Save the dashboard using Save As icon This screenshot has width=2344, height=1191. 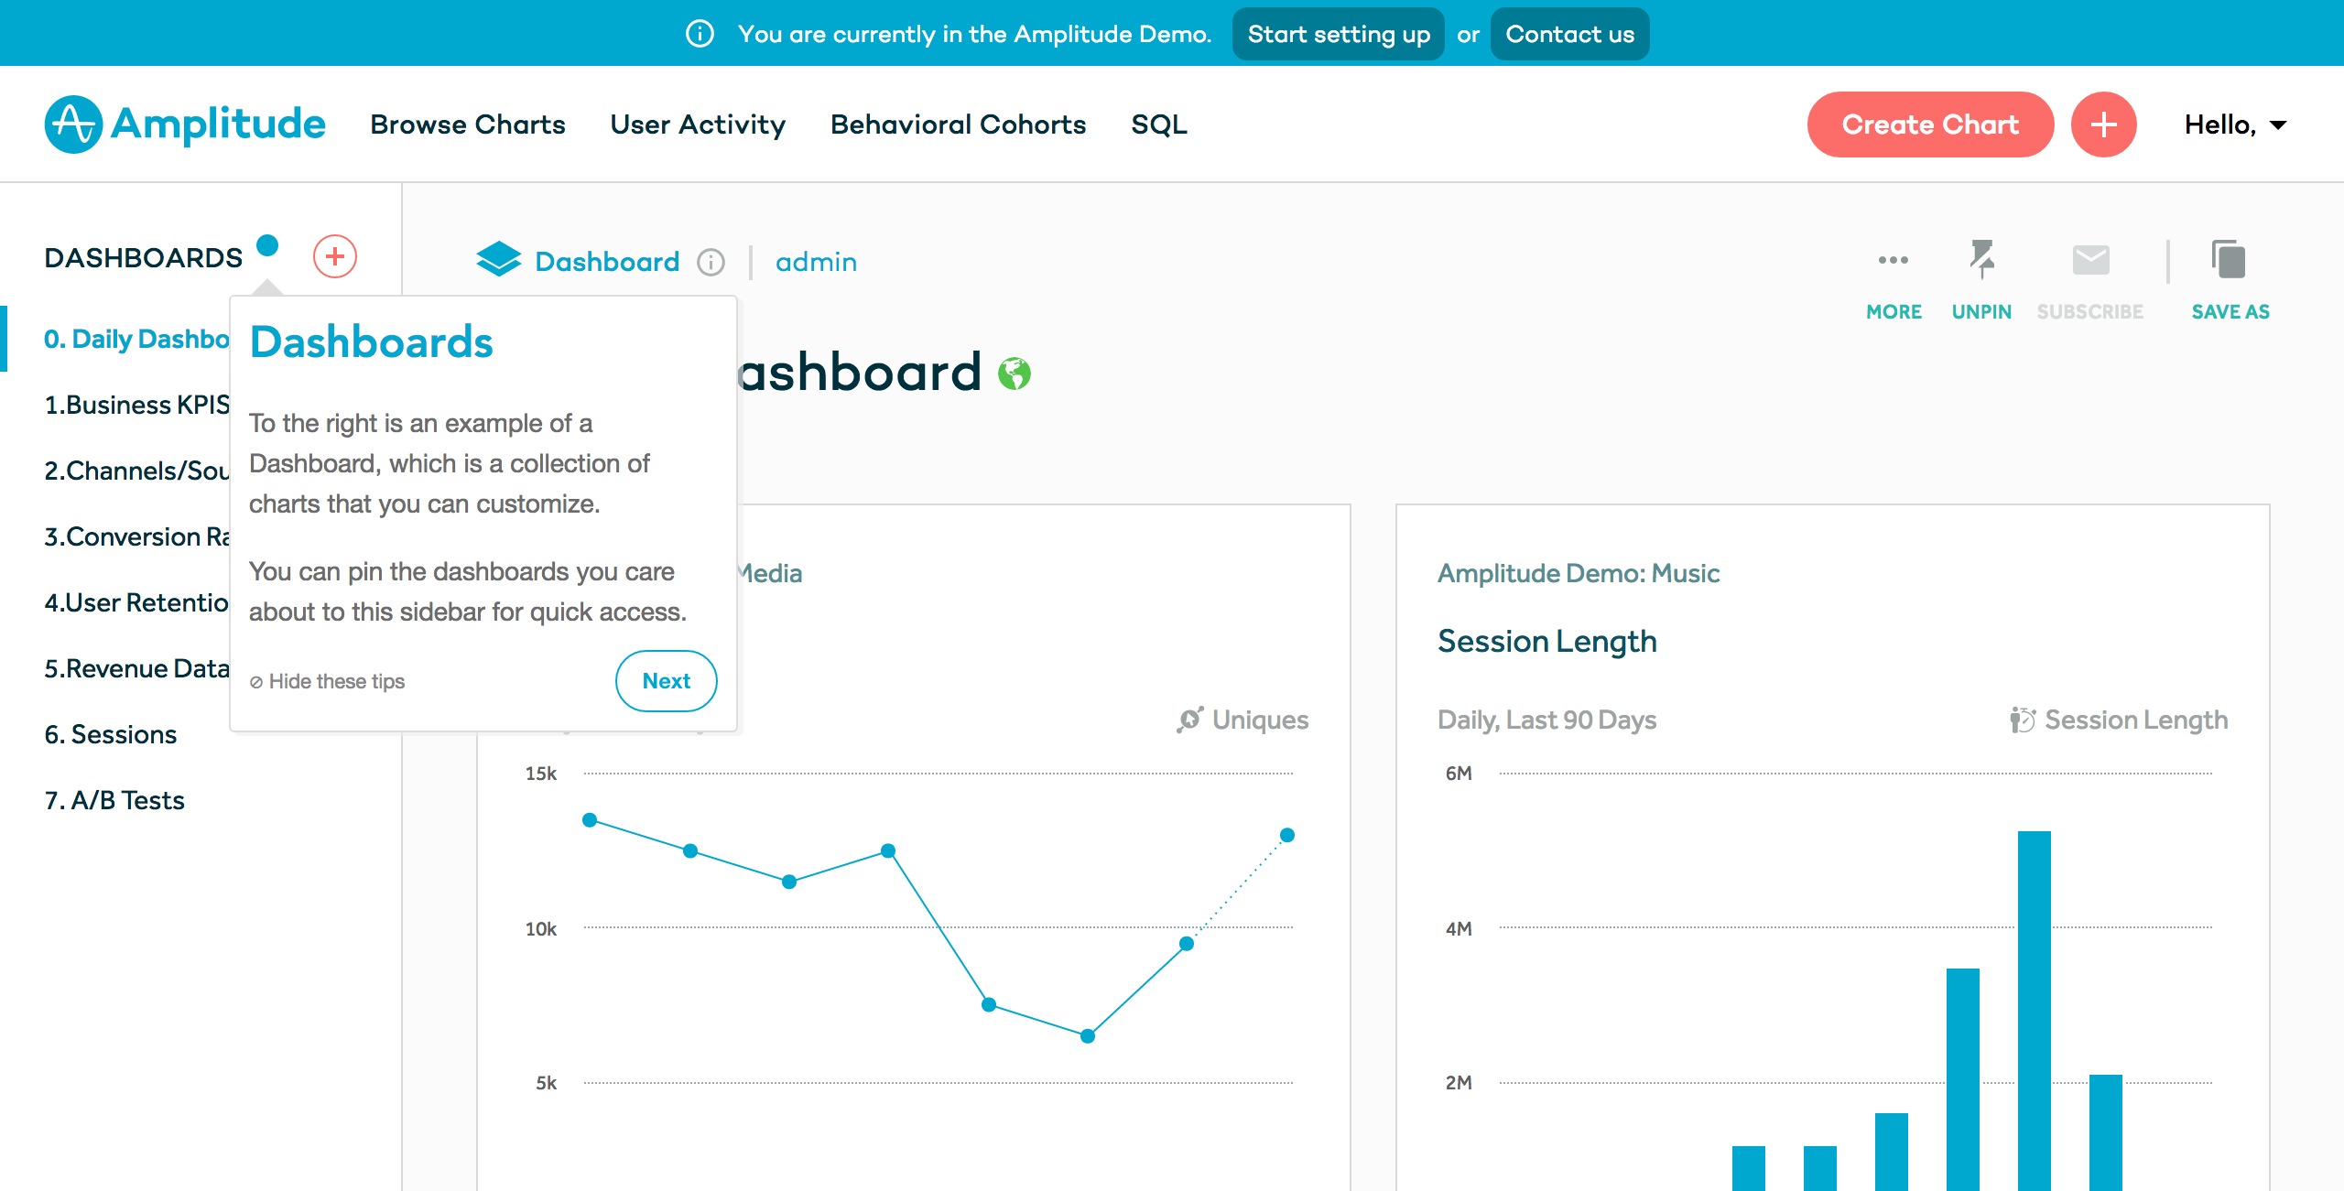coord(2229,260)
